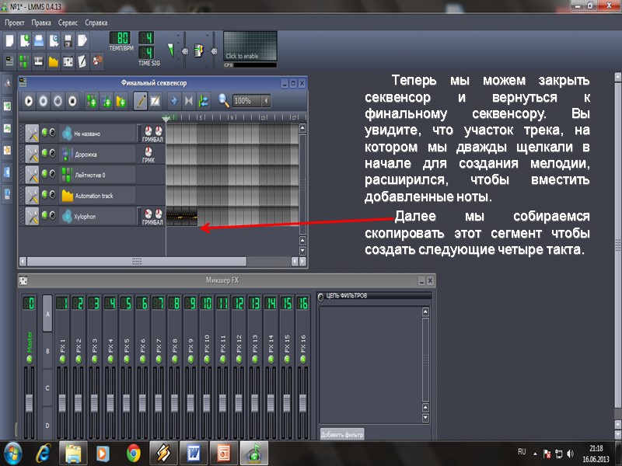Click Не названо instrument track button
Screen dimensions: 622x466
click(x=98, y=134)
